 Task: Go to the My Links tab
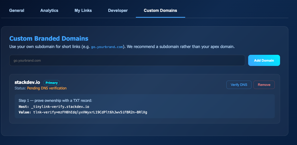point(83,11)
